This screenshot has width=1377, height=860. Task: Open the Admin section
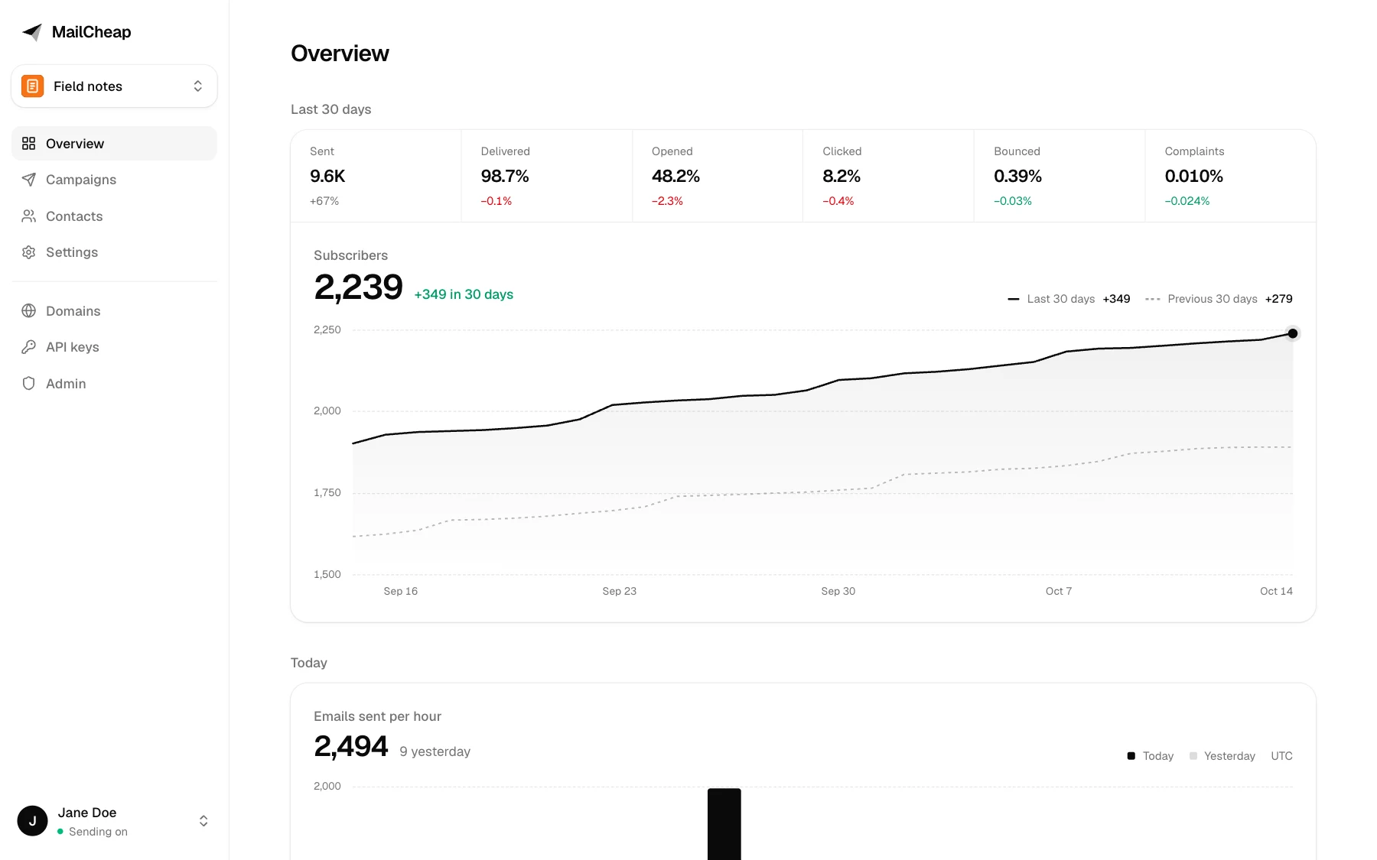pos(114,384)
